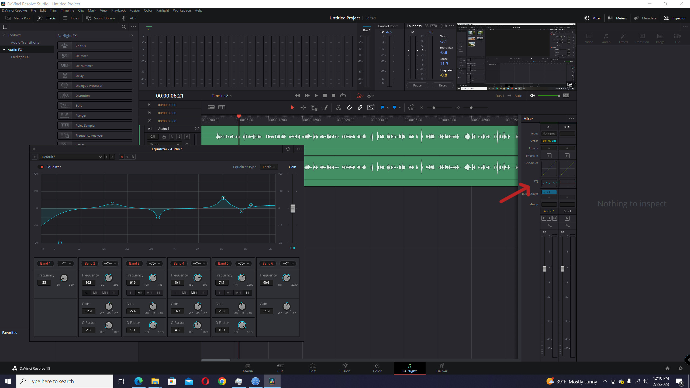Open the Timeline 2 dropdown
690x388 pixels.
pos(222,96)
